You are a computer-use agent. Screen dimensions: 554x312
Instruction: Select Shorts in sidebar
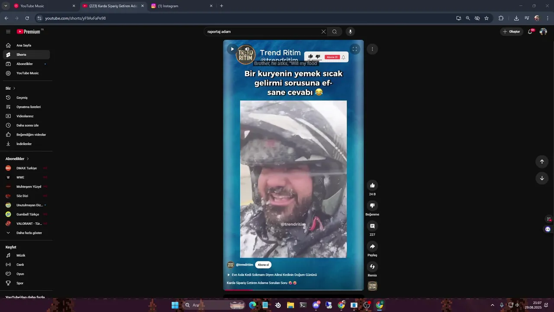pyautogui.click(x=26, y=55)
